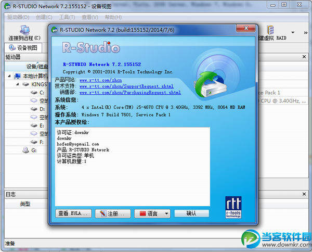The height and width of the screenshot is (252, 312).
Task: Select the F: partition drive icon
Action: click(34, 142)
